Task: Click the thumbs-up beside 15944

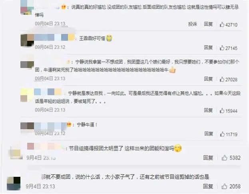Action: pos(222,110)
